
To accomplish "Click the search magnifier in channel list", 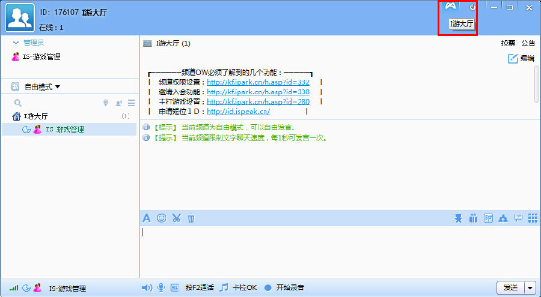I will [18, 103].
